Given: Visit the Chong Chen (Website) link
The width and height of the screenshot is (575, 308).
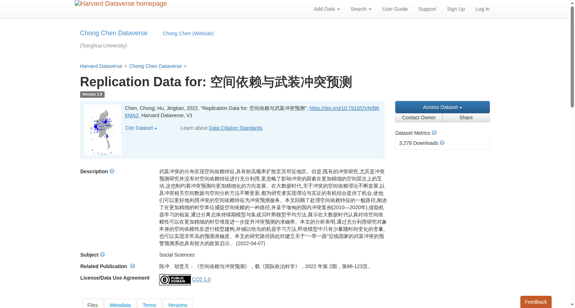Looking at the screenshot, I should click(x=188, y=33).
